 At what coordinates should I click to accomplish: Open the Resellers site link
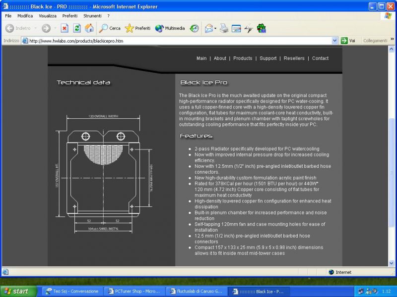point(294,58)
